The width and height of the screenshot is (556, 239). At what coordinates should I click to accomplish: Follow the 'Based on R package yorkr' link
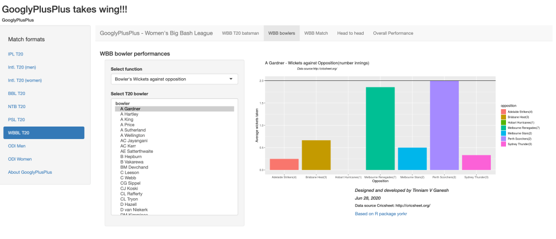point(380,214)
